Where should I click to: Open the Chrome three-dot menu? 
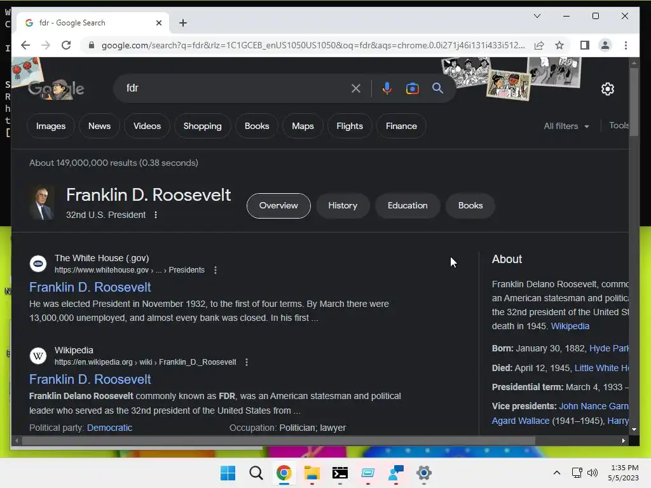point(626,45)
